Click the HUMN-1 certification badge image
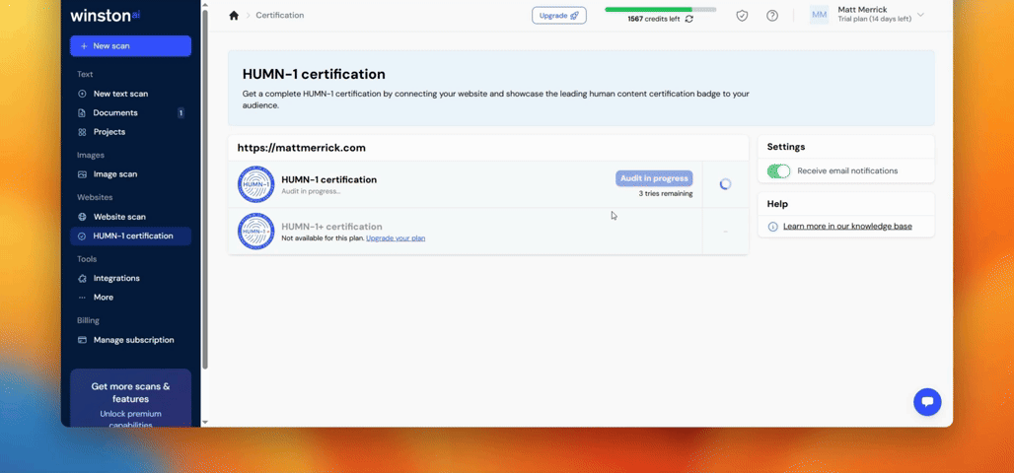 (256, 184)
